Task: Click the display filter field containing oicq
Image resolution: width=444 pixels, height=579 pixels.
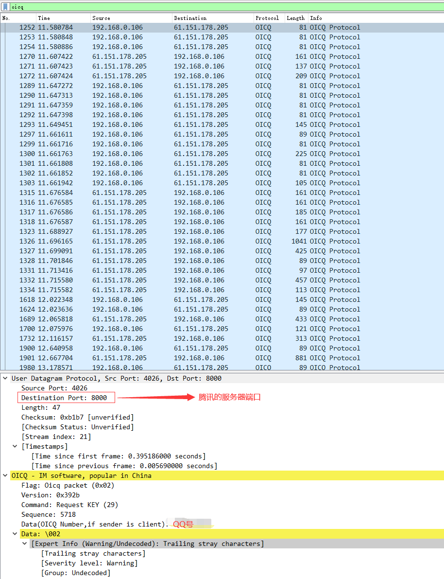Action: [226, 7]
